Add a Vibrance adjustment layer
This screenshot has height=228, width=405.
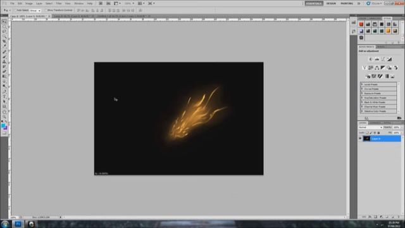click(x=364, y=68)
